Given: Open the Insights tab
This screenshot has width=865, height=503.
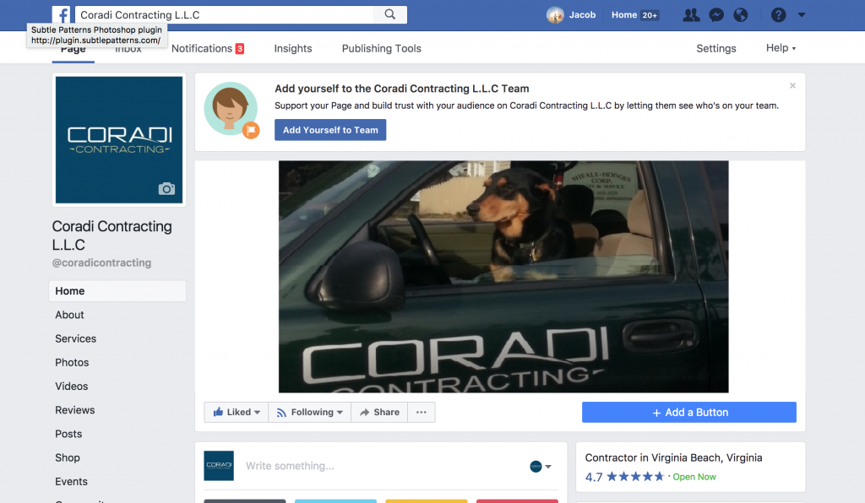Looking at the screenshot, I should pyautogui.click(x=293, y=48).
